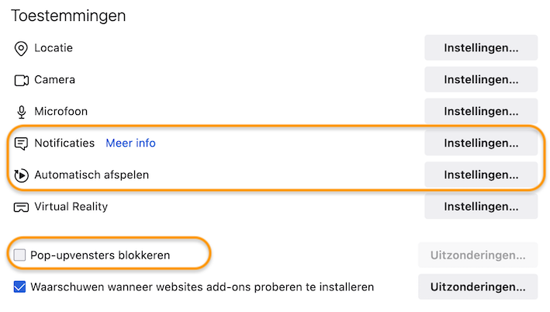The height and width of the screenshot is (312, 550).
Task: Click the Locatie pin icon
Action: click(21, 48)
